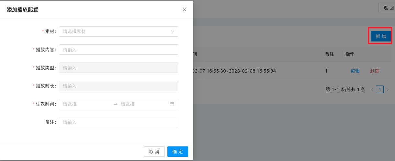
Task: Click the red 删除 link
Action: [375, 71]
